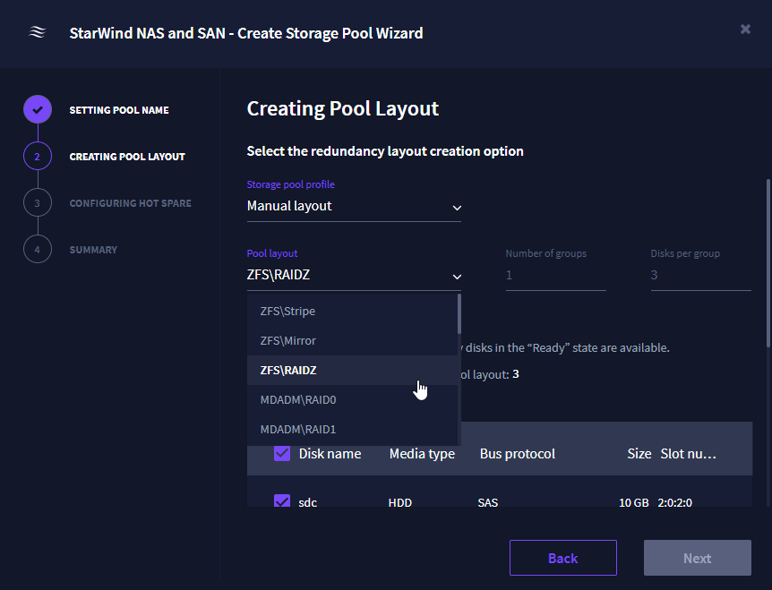The width and height of the screenshot is (772, 590).
Task: Click the sdc disk name cell
Action: click(x=308, y=502)
